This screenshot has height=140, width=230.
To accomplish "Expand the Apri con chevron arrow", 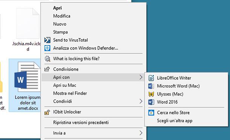I will (141, 77).
